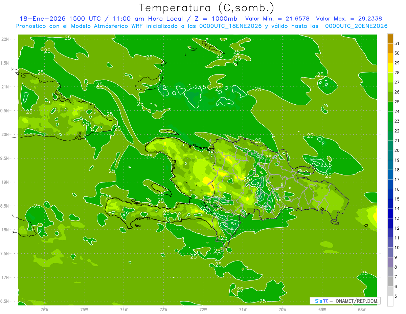Click the "74W" longitude axis label
406x314 pixels.
[123, 309]
